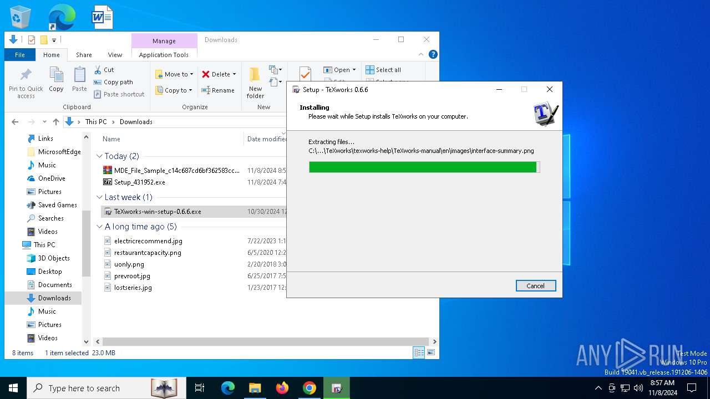Open Edge from taskbar
Viewport: 710px width, 399px height.
coord(228,388)
